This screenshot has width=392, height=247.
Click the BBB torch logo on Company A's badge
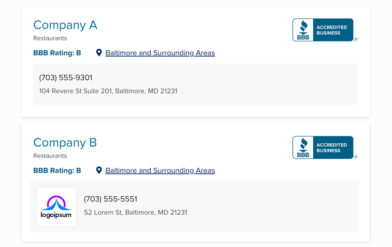click(x=303, y=30)
